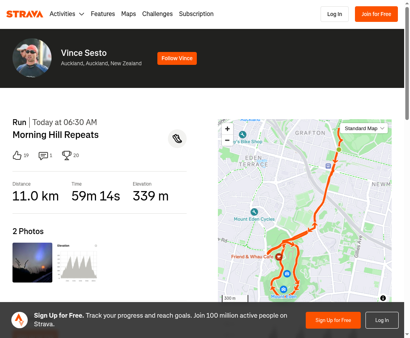Open the Standard Map dropdown
This screenshot has width=410, height=338.
364,128
